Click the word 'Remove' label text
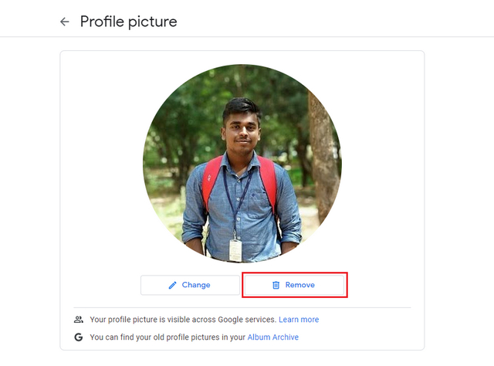 click(x=300, y=285)
